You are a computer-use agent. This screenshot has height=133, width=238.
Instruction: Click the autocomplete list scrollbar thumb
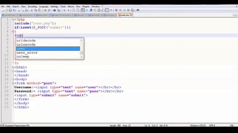(81, 52)
